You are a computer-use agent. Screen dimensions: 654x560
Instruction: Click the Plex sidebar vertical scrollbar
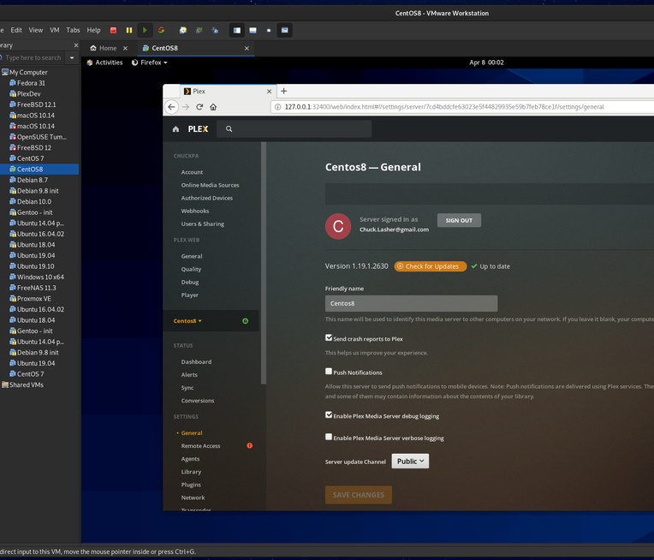[264, 263]
